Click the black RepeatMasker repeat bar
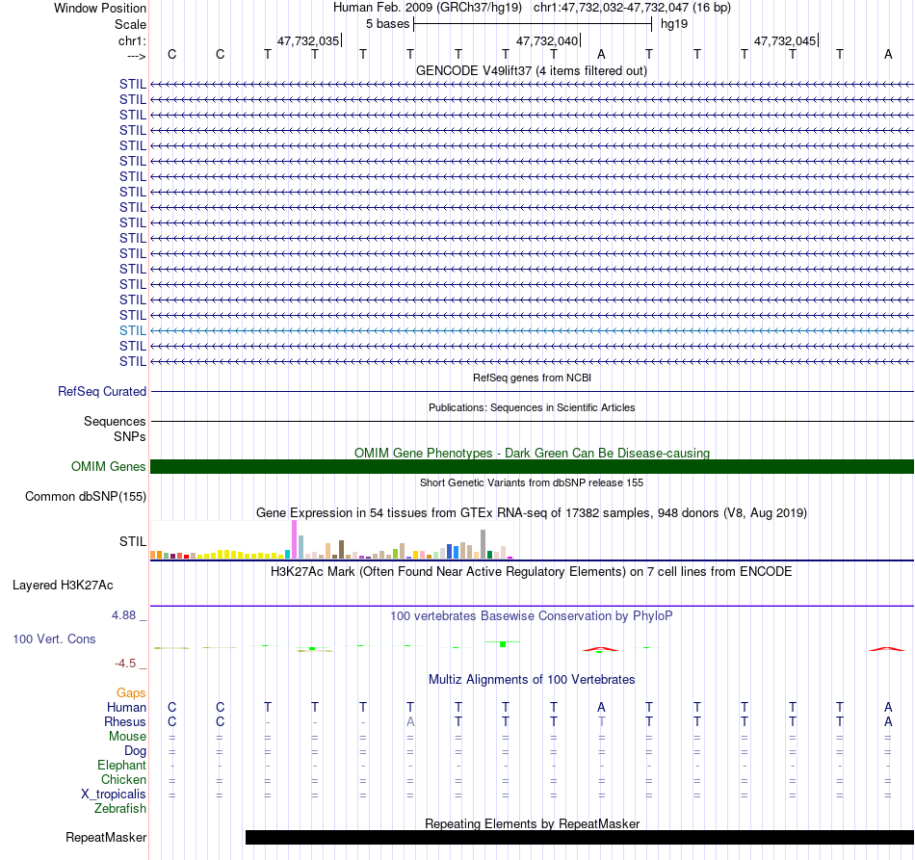Viewport: 915px width, 860px height. tap(580, 837)
